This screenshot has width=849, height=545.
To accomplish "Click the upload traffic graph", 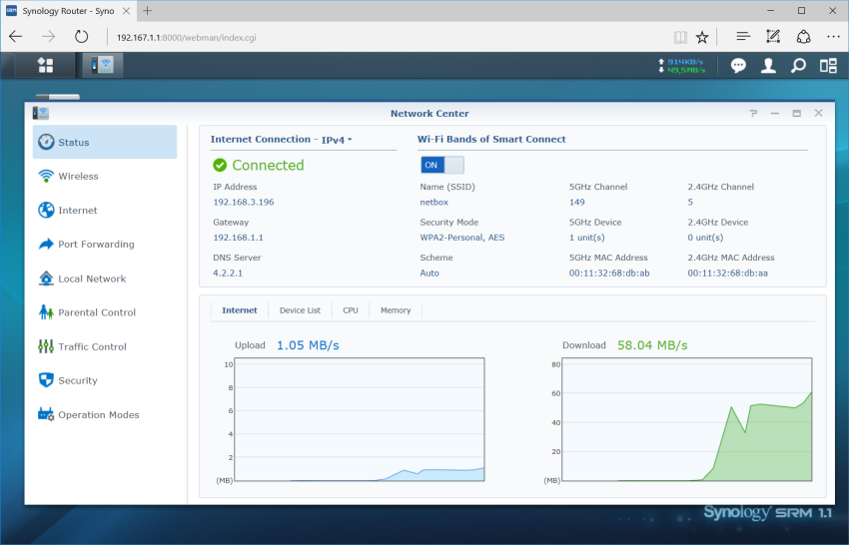I will [x=360, y=419].
